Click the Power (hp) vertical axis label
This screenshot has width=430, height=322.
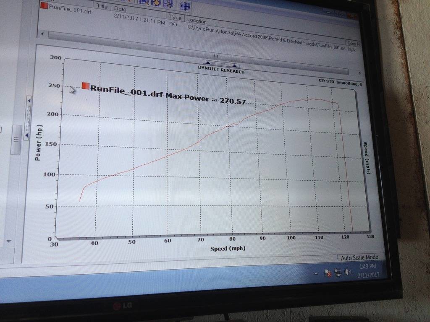pos(38,143)
